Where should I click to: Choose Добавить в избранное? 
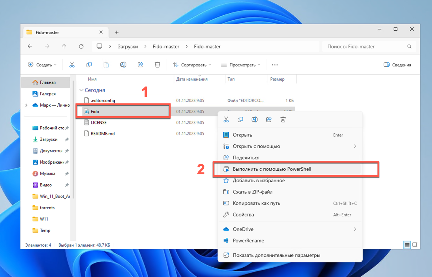point(290,180)
